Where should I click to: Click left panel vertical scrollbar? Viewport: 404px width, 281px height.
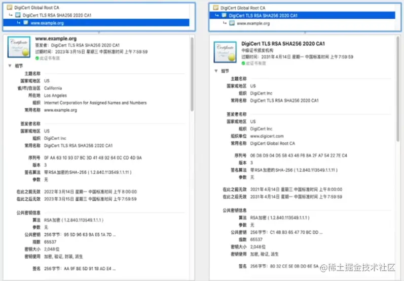(x=192, y=74)
